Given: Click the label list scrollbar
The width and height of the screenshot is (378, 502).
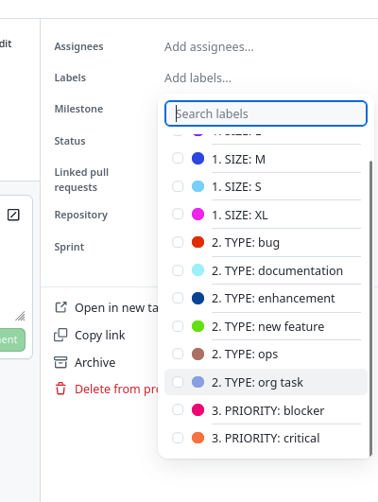Looking at the screenshot, I should pos(370,308).
